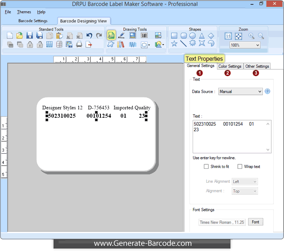Open the Data Source dropdown

pos(240,91)
